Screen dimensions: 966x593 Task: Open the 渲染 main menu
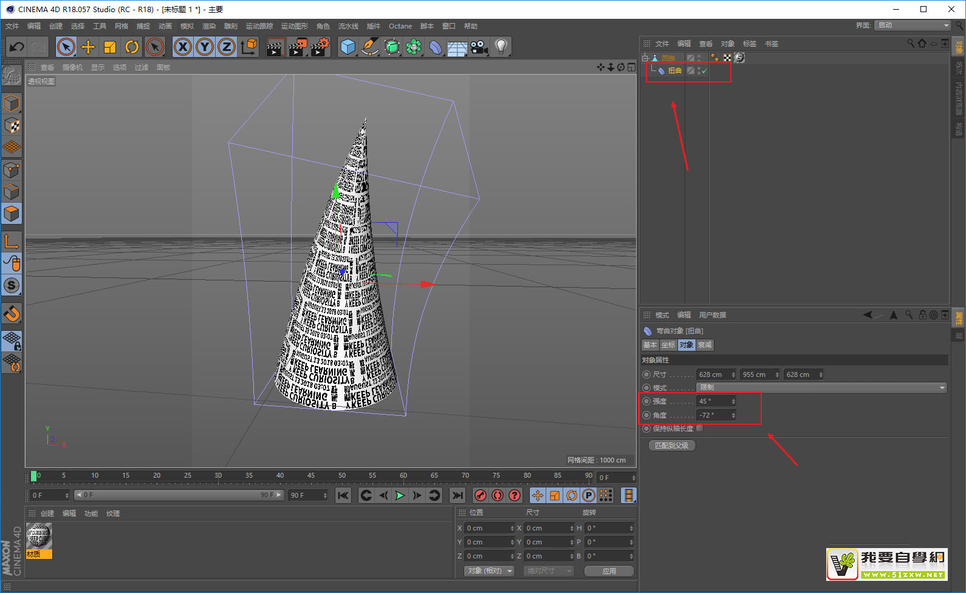tap(209, 26)
